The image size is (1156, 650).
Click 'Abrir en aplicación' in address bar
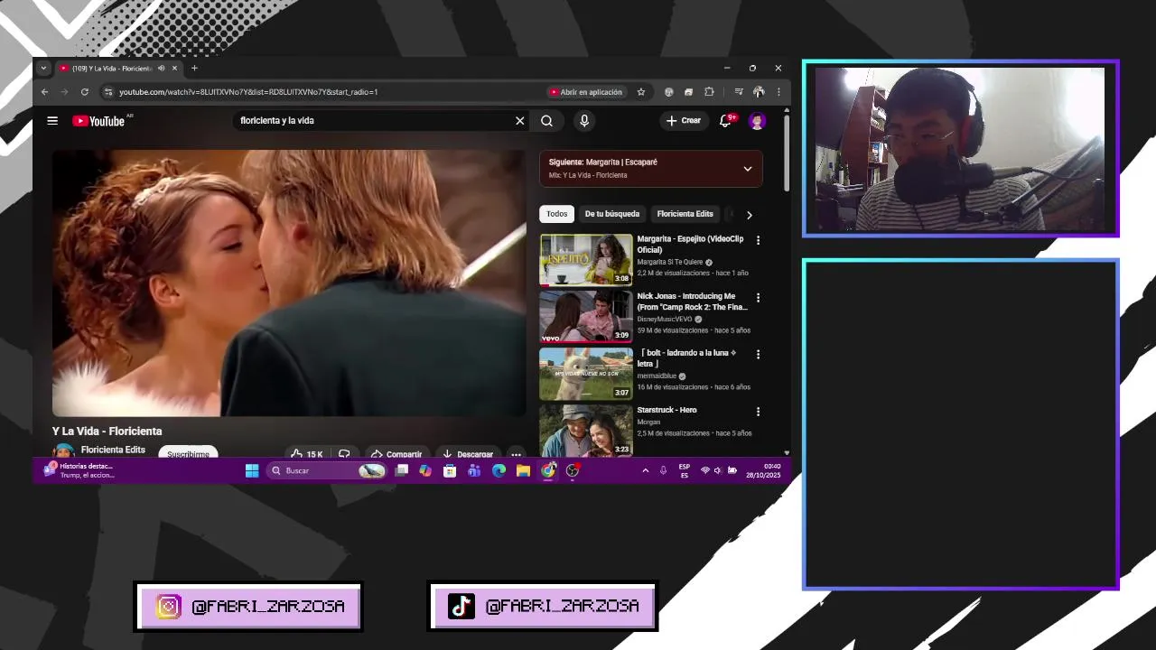586,92
